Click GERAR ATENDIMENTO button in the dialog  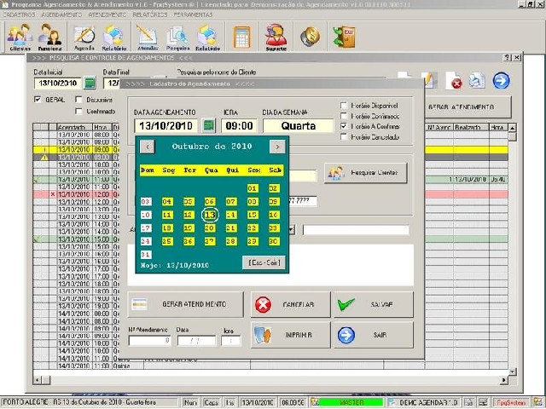[186, 304]
